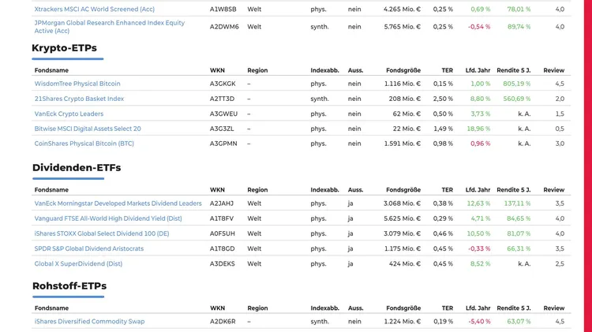Click the TER column header in Krypto-ETPs table
Viewport: 592px width, 332px height.
[447, 70]
